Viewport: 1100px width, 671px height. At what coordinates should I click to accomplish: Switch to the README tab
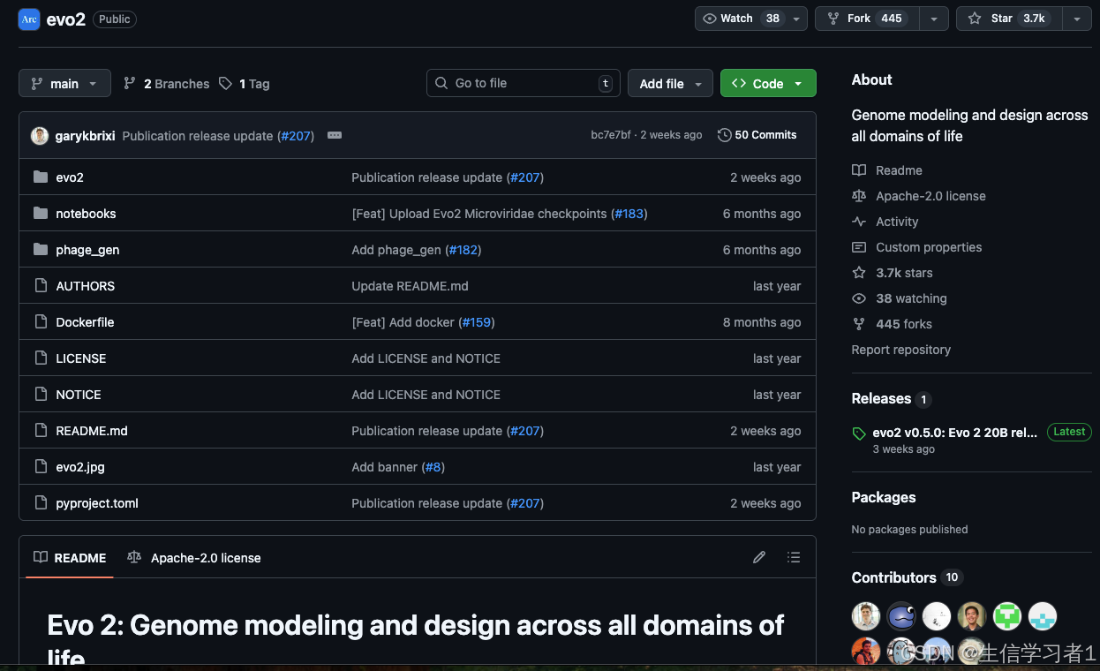click(x=70, y=558)
